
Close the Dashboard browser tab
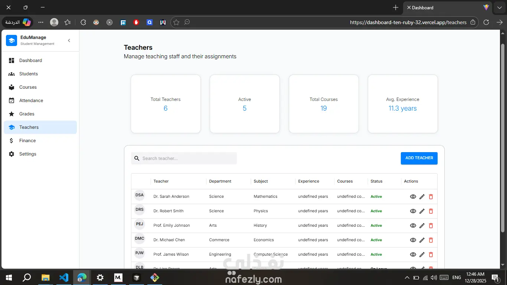coord(409,7)
